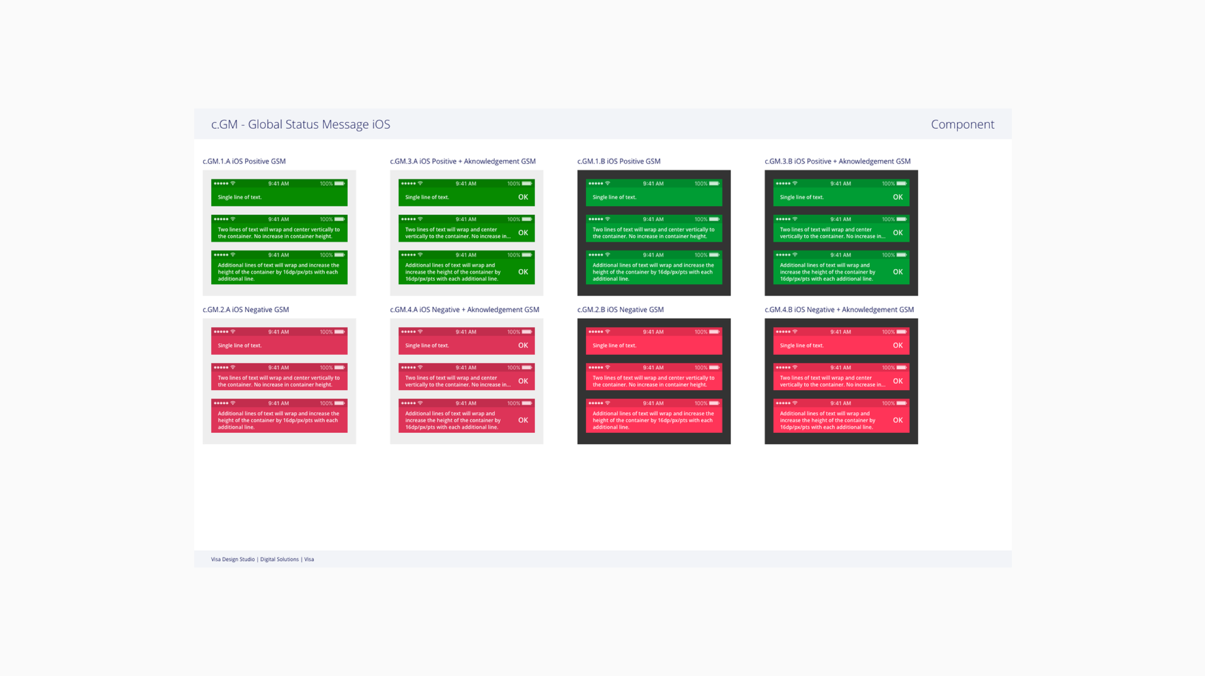Select heading 'c.GM.3.B iOS Positive + Aknowledgement GSM'
The width and height of the screenshot is (1205, 676).
[837, 161]
